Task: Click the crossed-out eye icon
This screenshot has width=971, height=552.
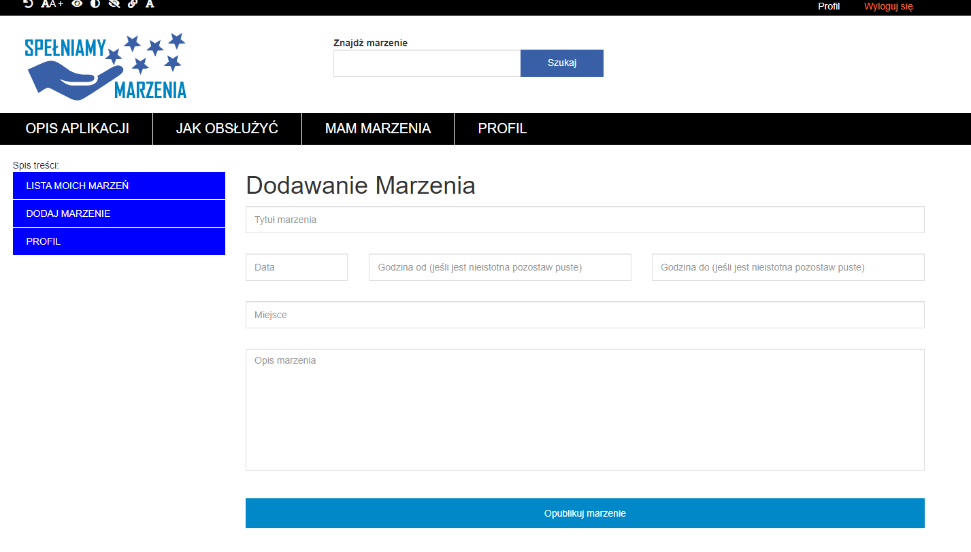Action: [x=114, y=4]
